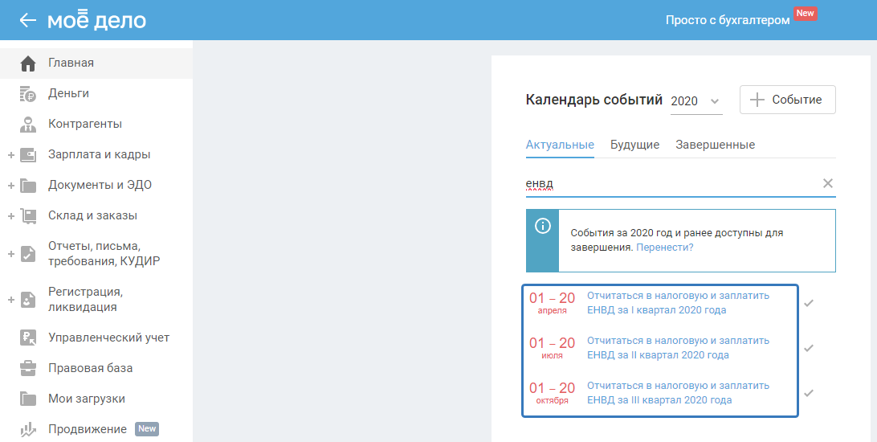This screenshot has height=442, width=877.
Task: Click the Деньги coins icon
Action: point(28,94)
